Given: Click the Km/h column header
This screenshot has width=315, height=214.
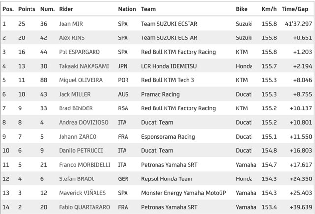Looking at the screenshot, I should [269, 9].
